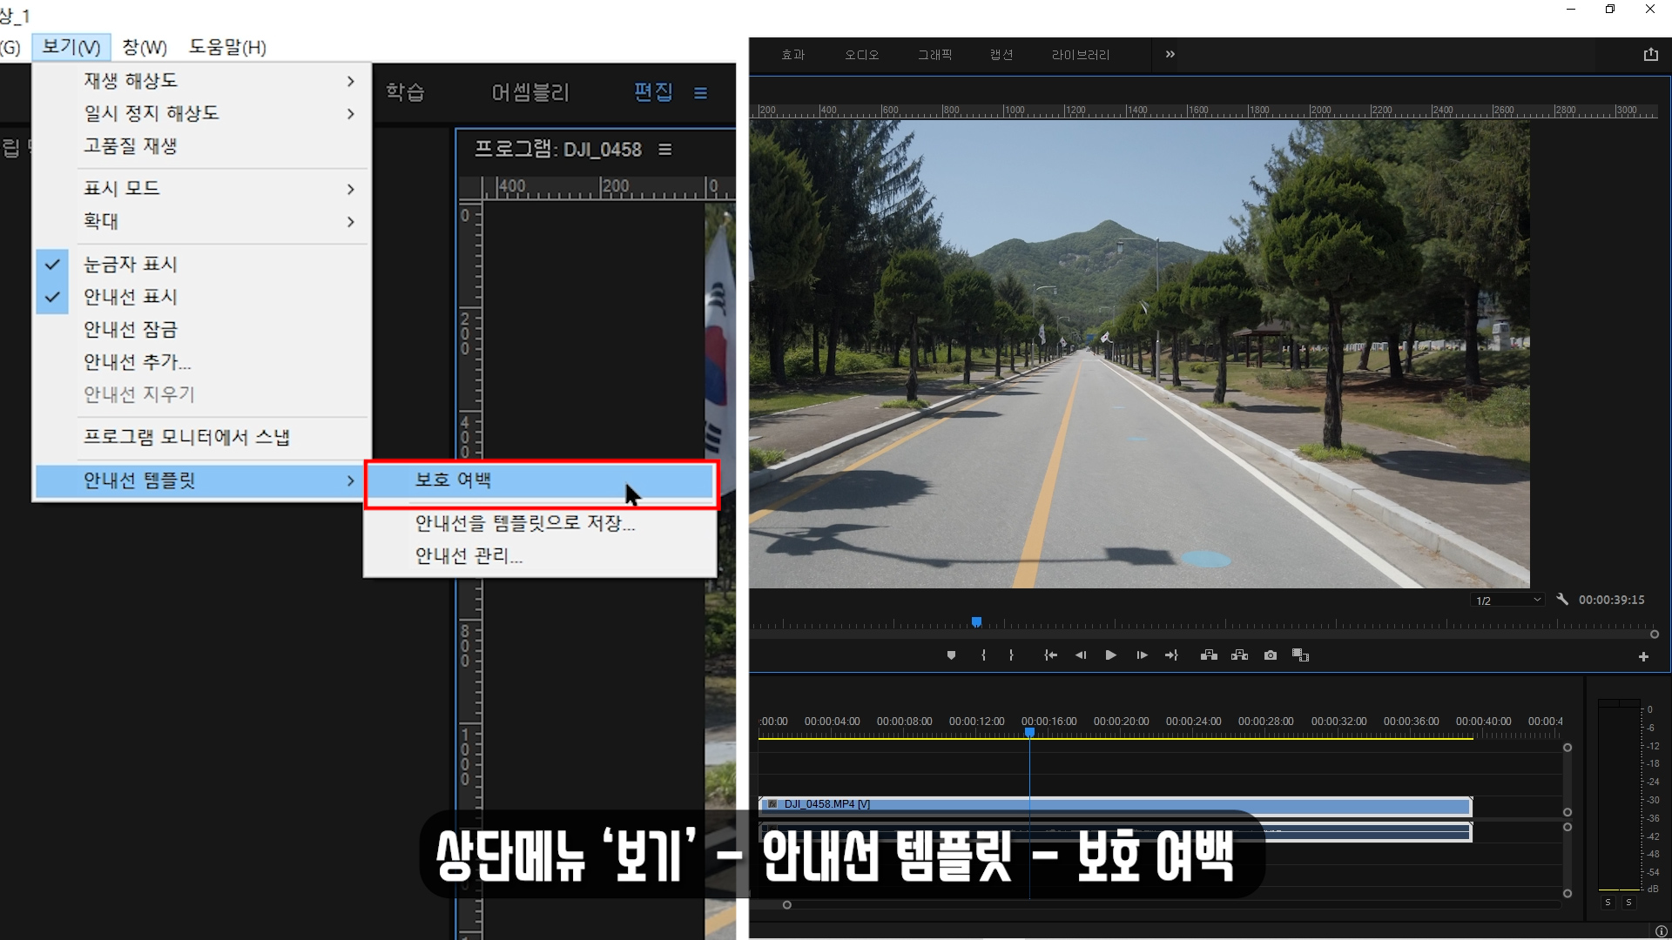Click 안내선 관리... entry
The width and height of the screenshot is (1672, 940).
pos(469,555)
